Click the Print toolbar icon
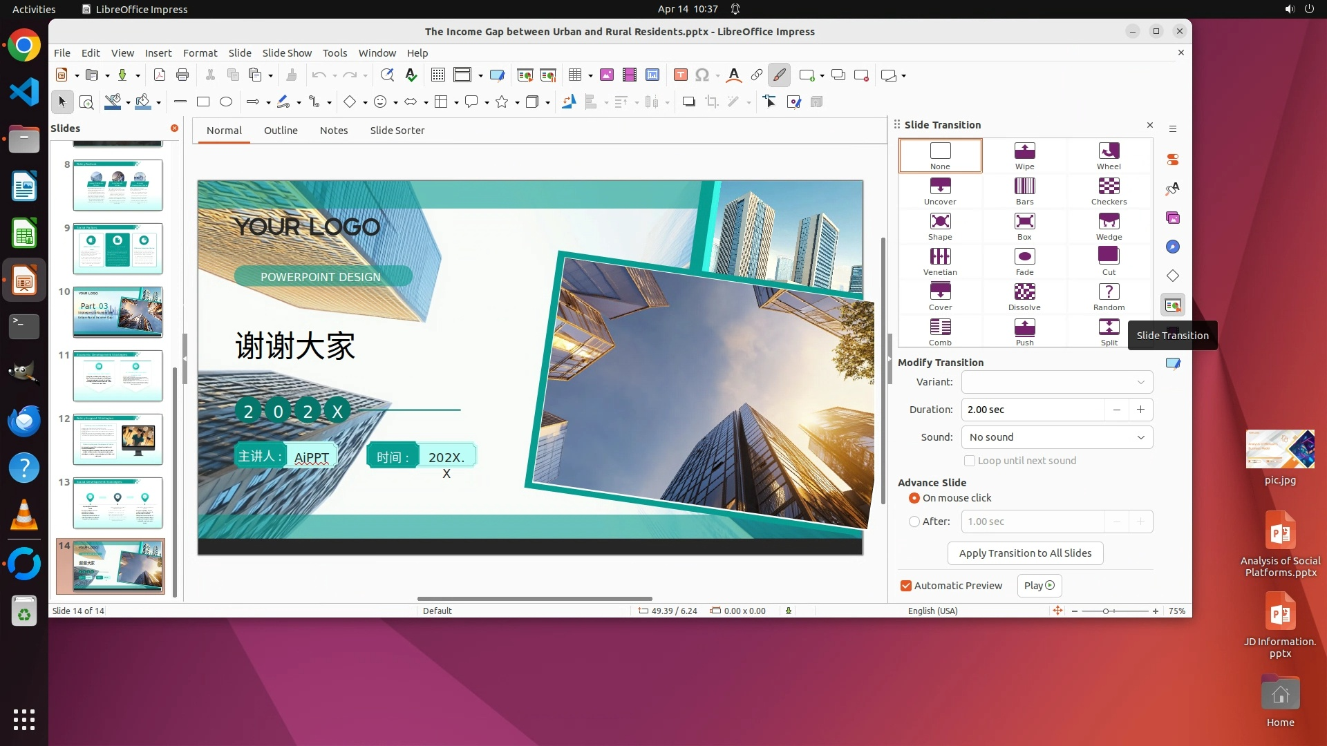1327x746 pixels. coord(182,75)
